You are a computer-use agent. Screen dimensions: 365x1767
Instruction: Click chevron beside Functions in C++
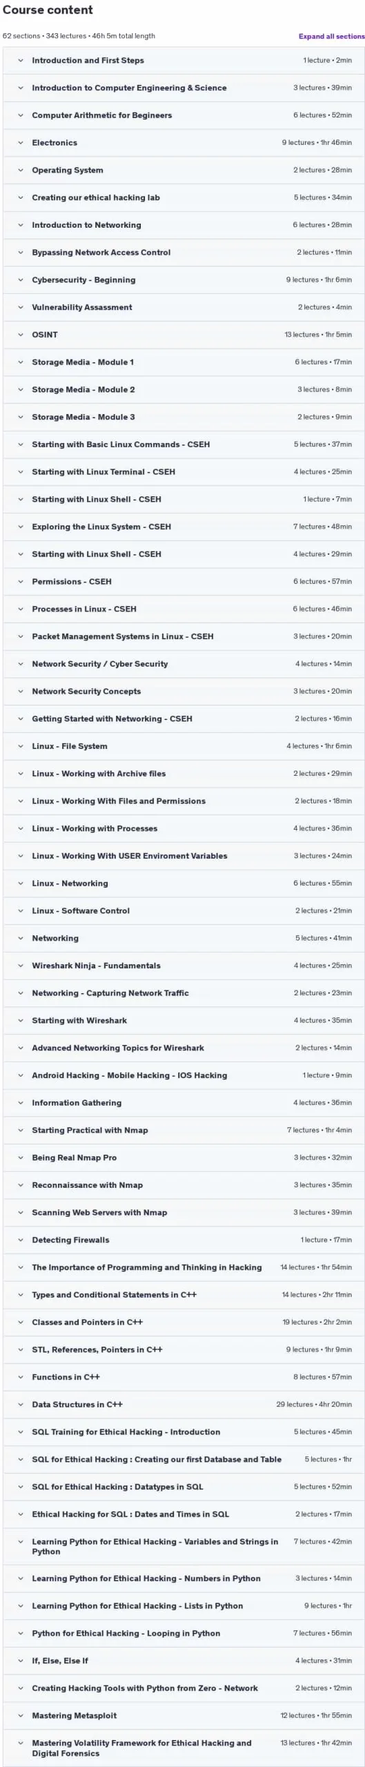click(21, 1377)
